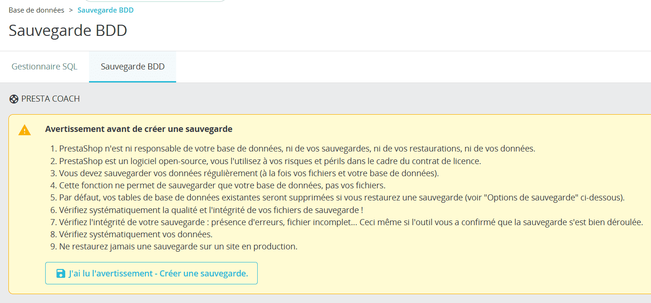Click line 'Vérifiez l'intégrité de votre sauvegarde'
This screenshot has height=303, width=651.
(x=351, y=222)
